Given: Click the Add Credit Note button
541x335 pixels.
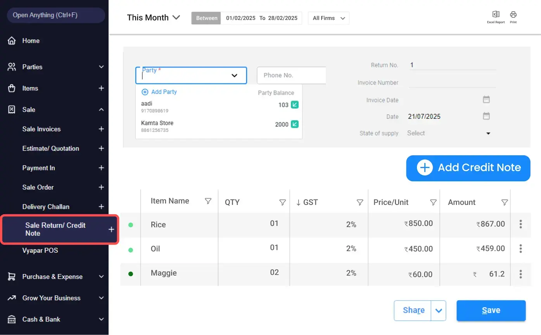Looking at the screenshot, I should [468, 168].
